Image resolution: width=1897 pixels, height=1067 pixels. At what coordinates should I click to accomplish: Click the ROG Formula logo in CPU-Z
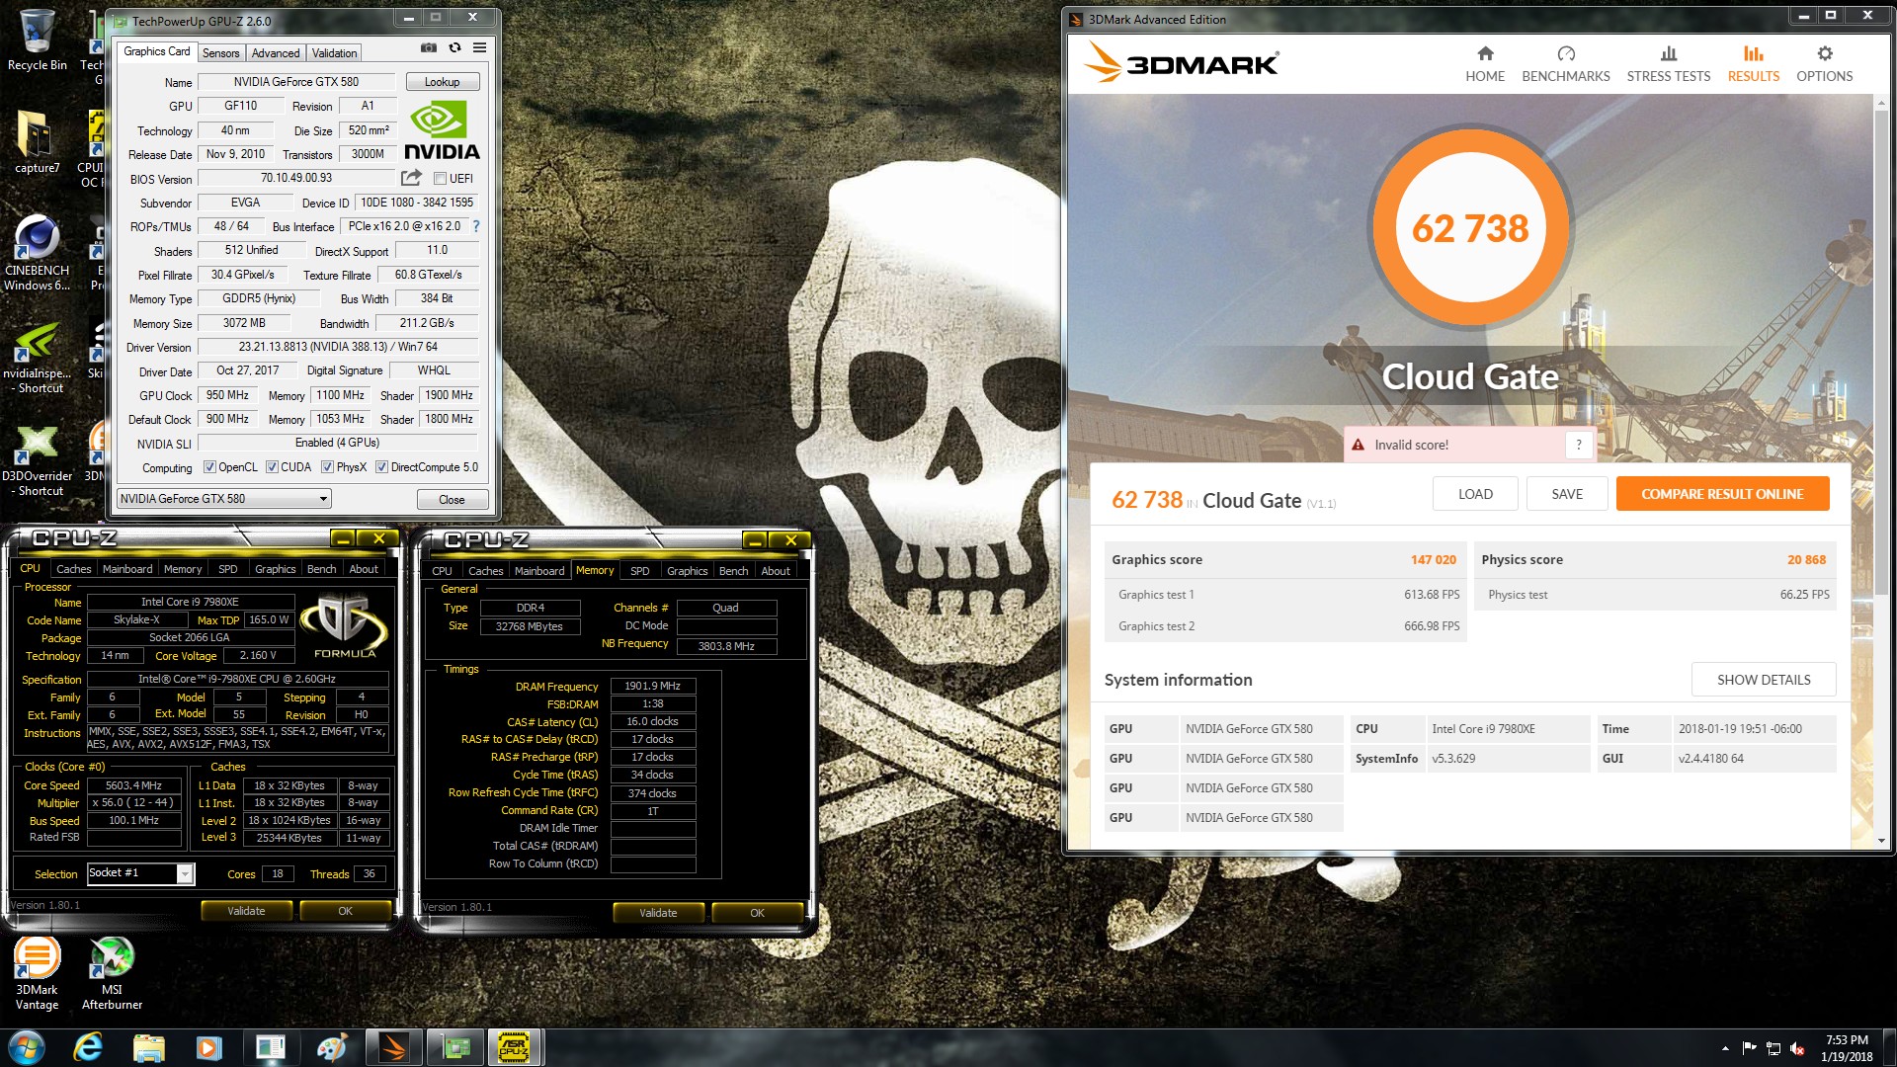click(x=344, y=626)
